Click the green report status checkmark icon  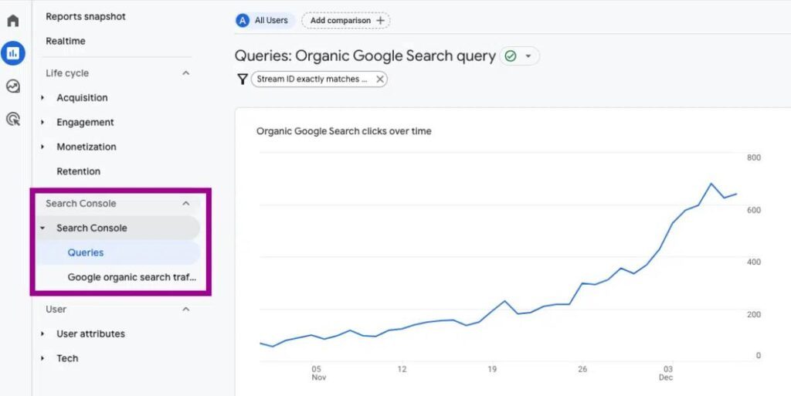point(510,56)
